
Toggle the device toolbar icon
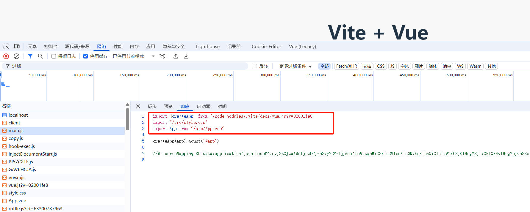pyautogui.click(x=17, y=46)
